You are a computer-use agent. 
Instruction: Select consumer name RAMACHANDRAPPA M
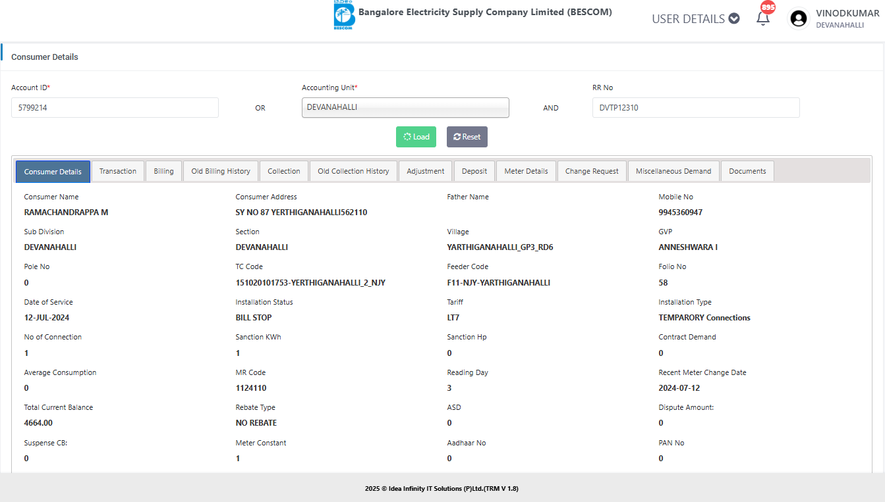[66, 213]
